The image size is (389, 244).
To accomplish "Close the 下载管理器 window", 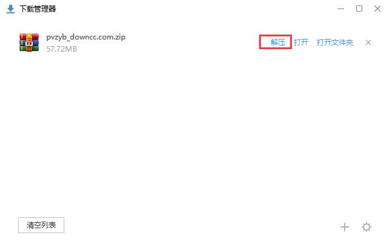I will pos(377,8).
